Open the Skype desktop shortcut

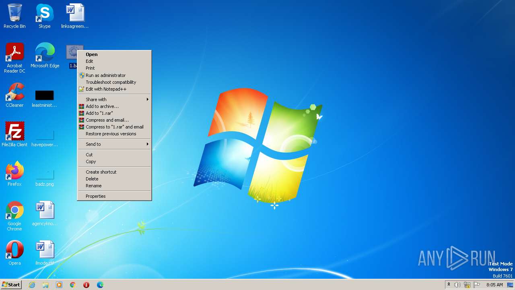tap(44, 16)
